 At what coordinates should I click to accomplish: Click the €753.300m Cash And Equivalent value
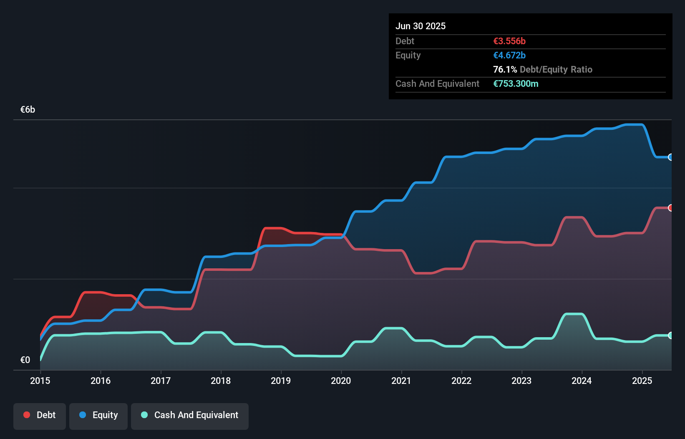(516, 83)
